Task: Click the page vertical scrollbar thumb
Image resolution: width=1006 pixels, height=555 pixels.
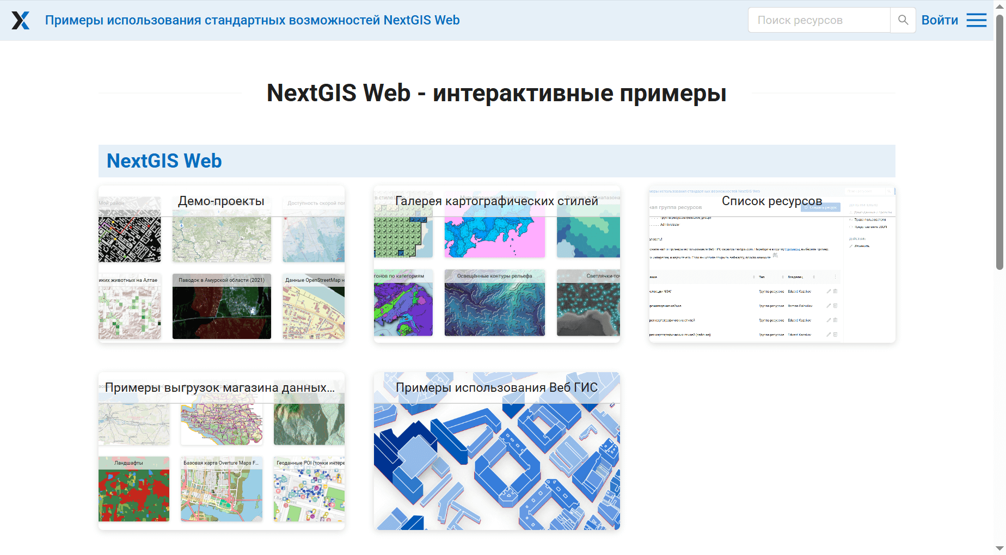Action: (x=999, y=141)
